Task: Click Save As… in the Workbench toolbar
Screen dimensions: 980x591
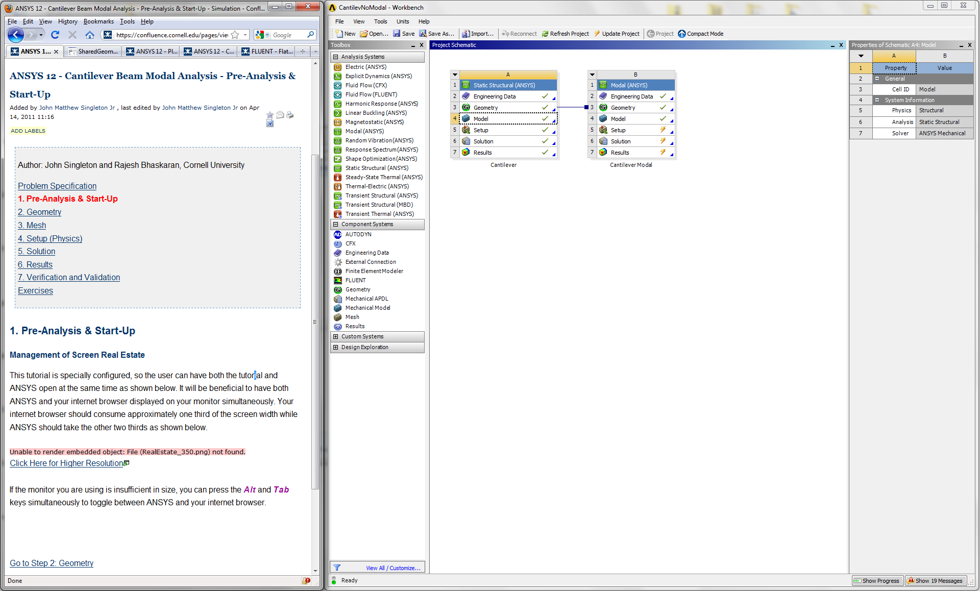Action: 437,34
